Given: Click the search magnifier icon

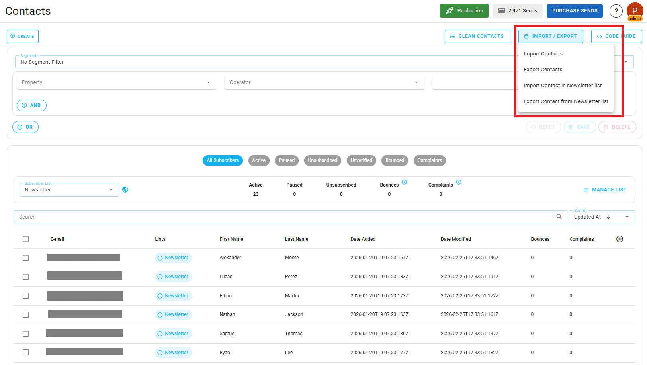Looking at the screenshot, I should [559, 217].
